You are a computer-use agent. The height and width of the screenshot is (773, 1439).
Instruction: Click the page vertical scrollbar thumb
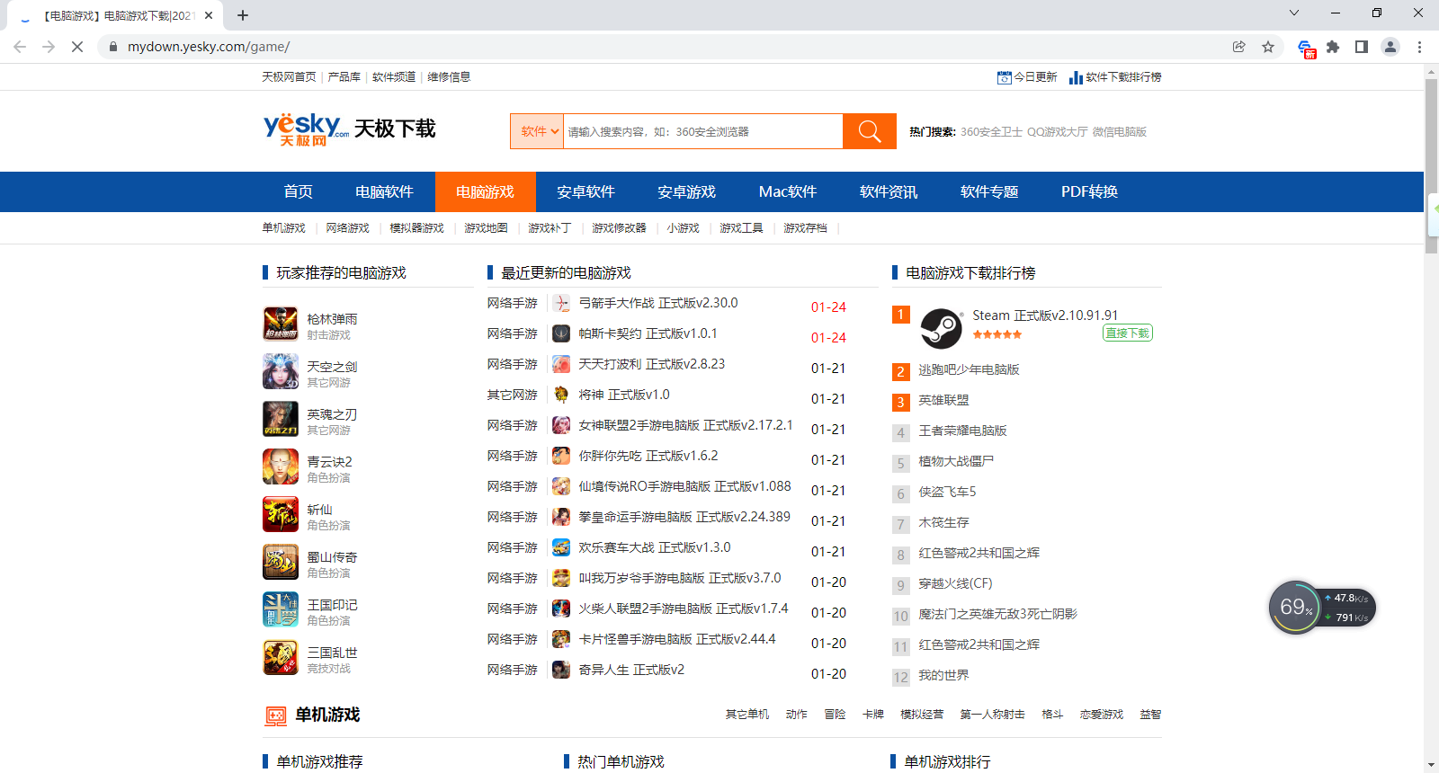pyautogui.click(x=1431, y=166)
